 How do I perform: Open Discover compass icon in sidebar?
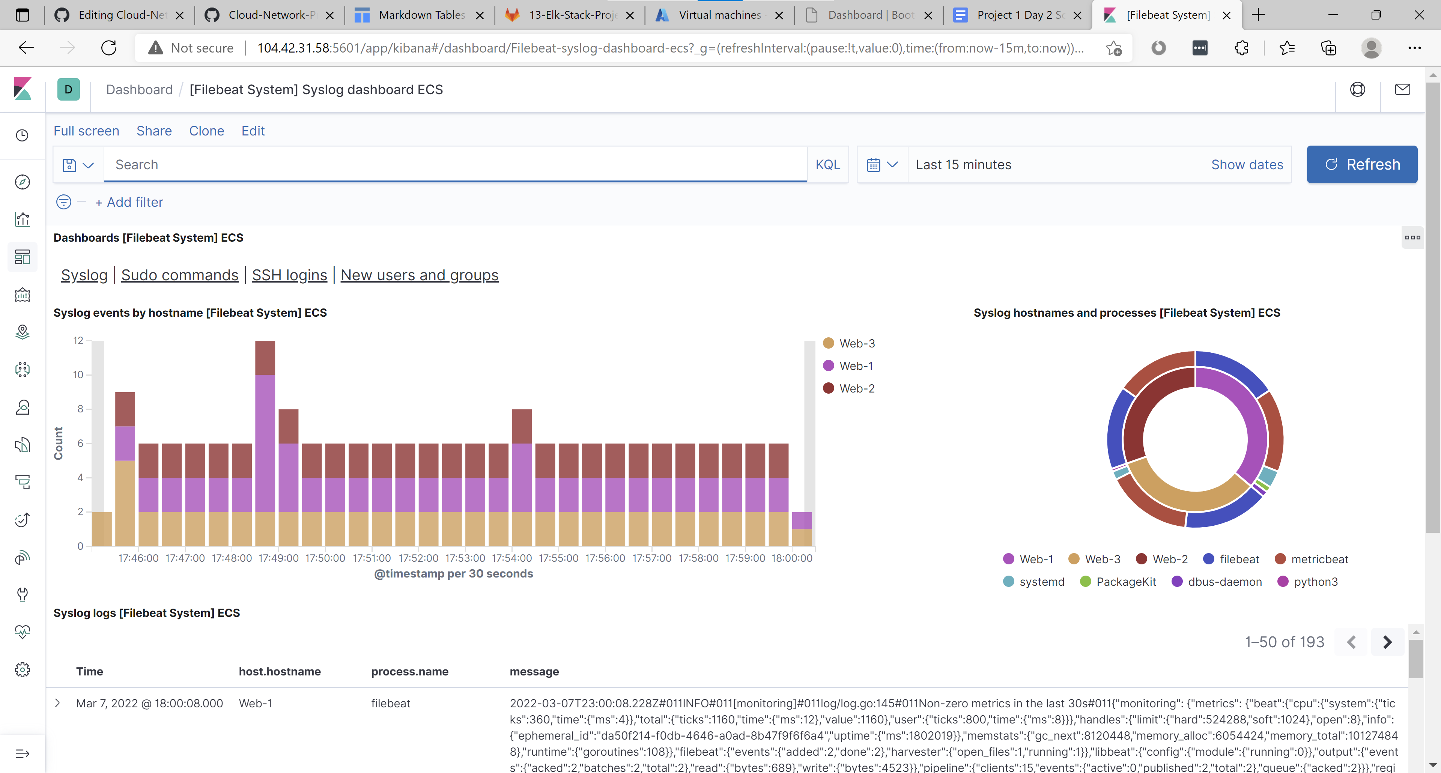pyautogui.click(x=23, y=182)
